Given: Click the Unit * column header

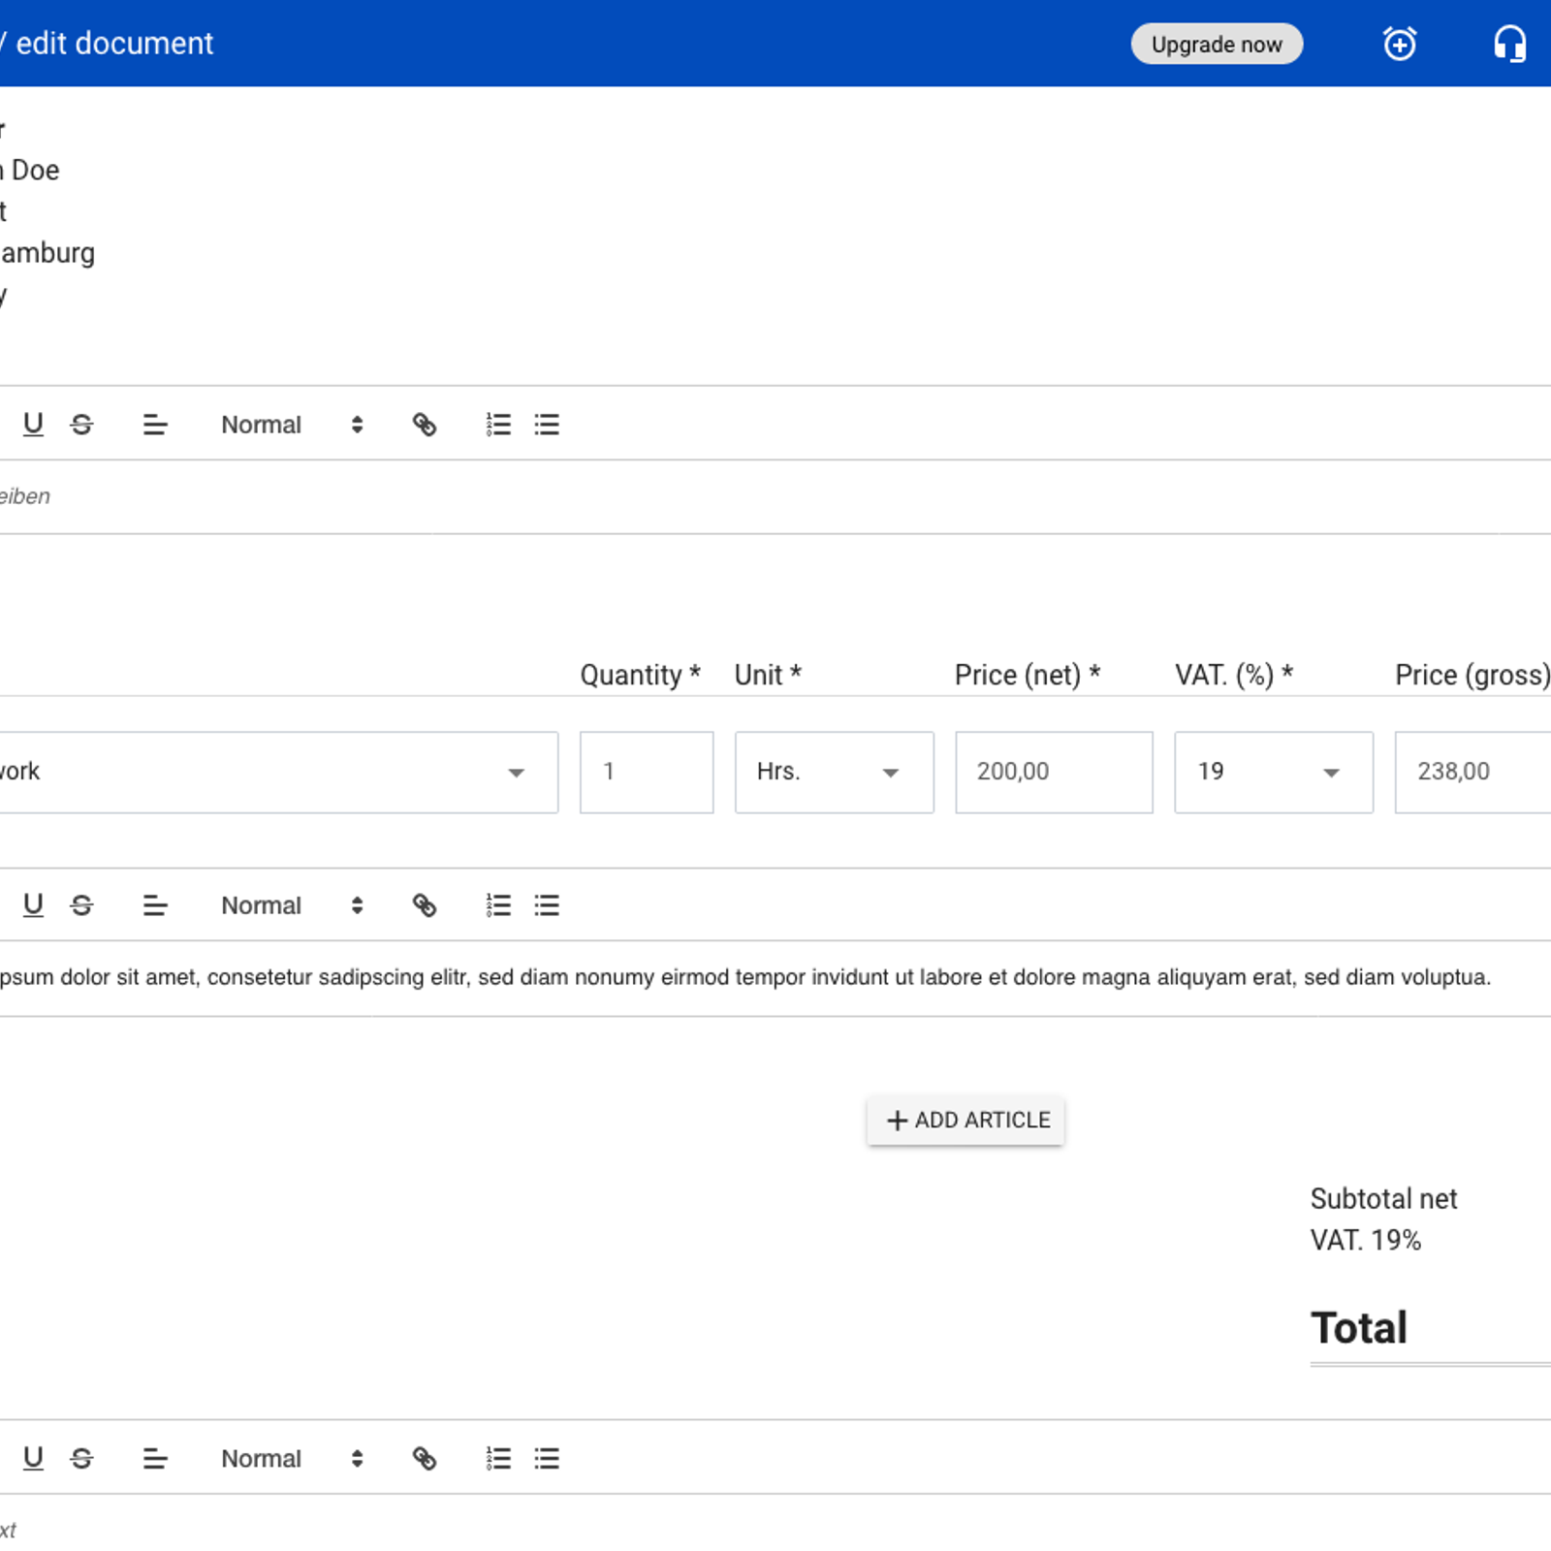Looking at the screenshot, I should pyautogui.click(x=768, y=675).
